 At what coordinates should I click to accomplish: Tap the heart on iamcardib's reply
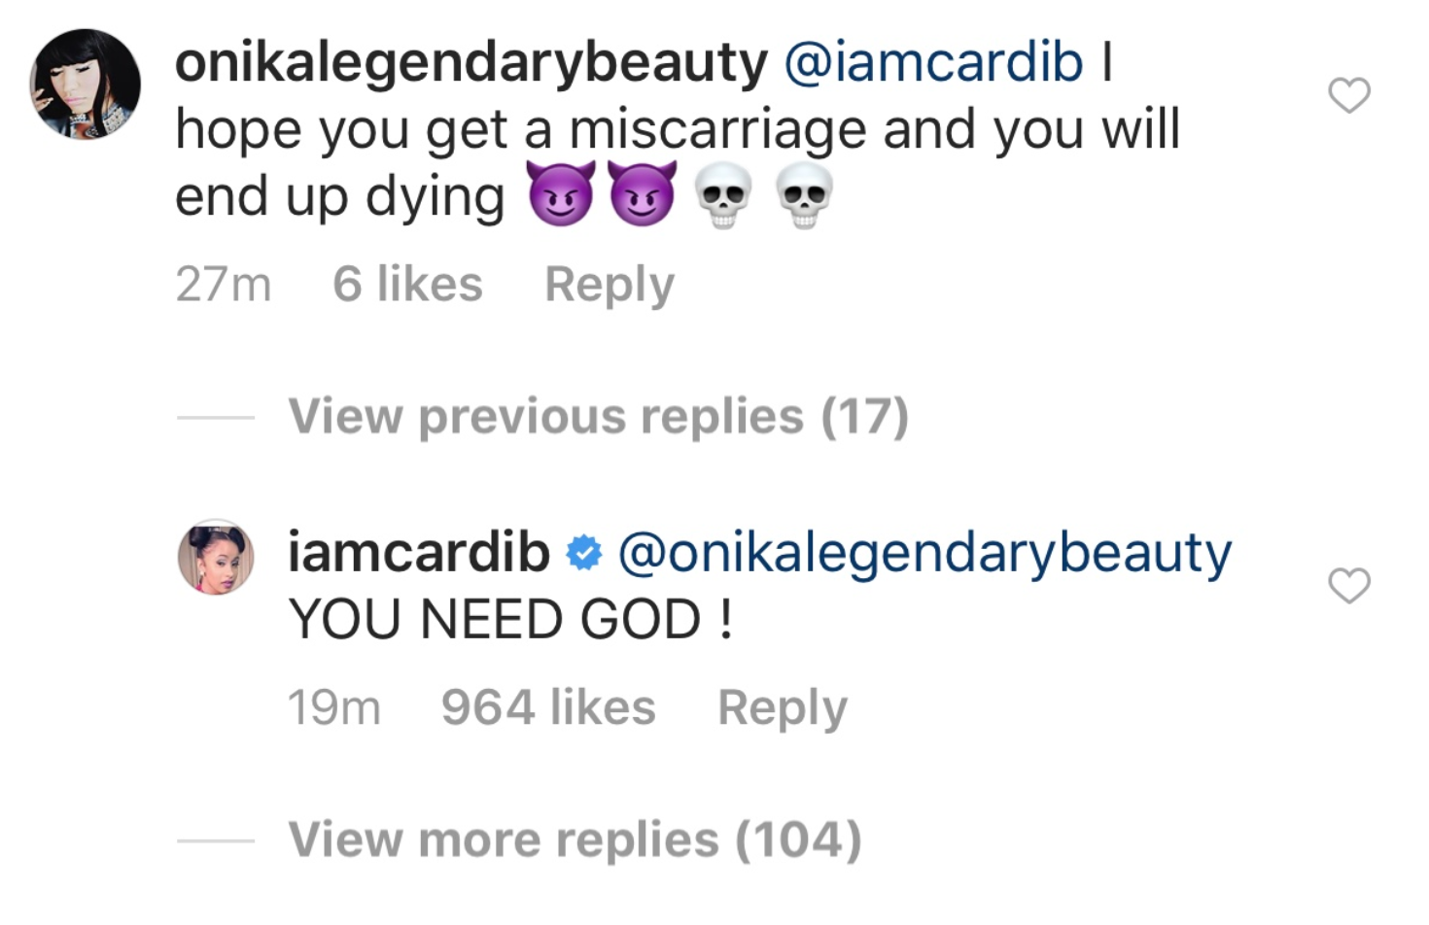(1348, 586)
